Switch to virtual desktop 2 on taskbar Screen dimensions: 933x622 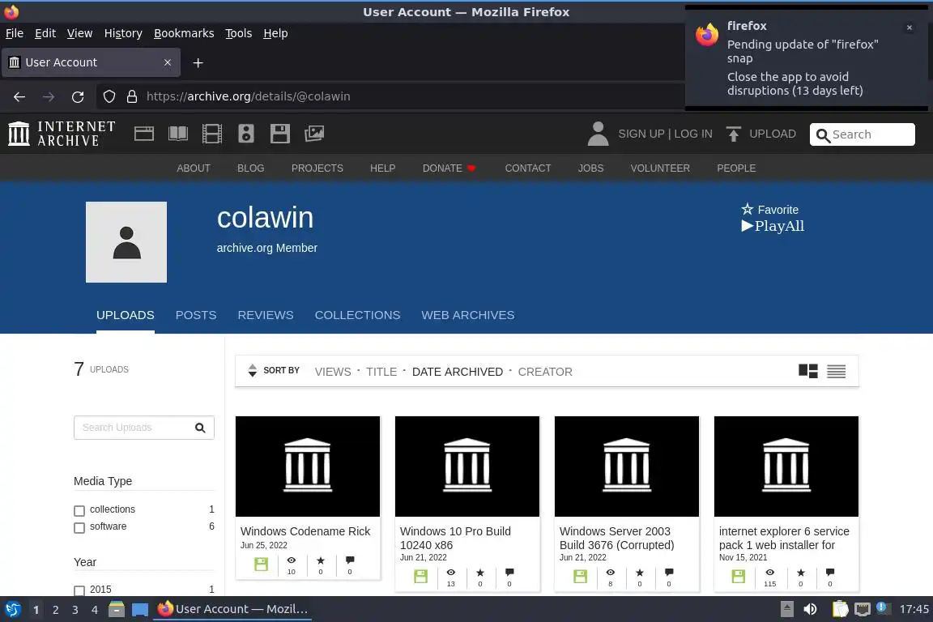click(x=55, y=610)
